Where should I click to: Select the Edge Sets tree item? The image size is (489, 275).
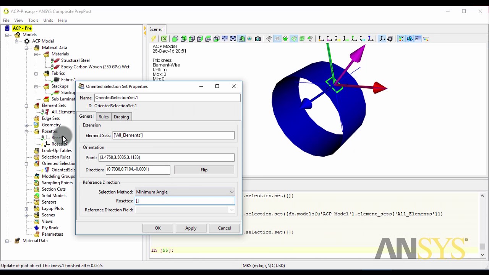coord(51,118)
